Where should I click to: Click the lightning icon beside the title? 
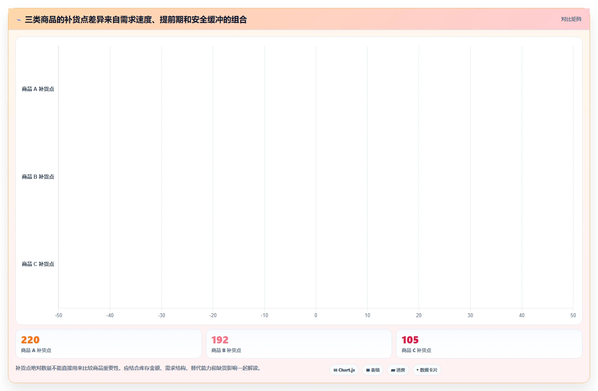(x=19, y=20)
